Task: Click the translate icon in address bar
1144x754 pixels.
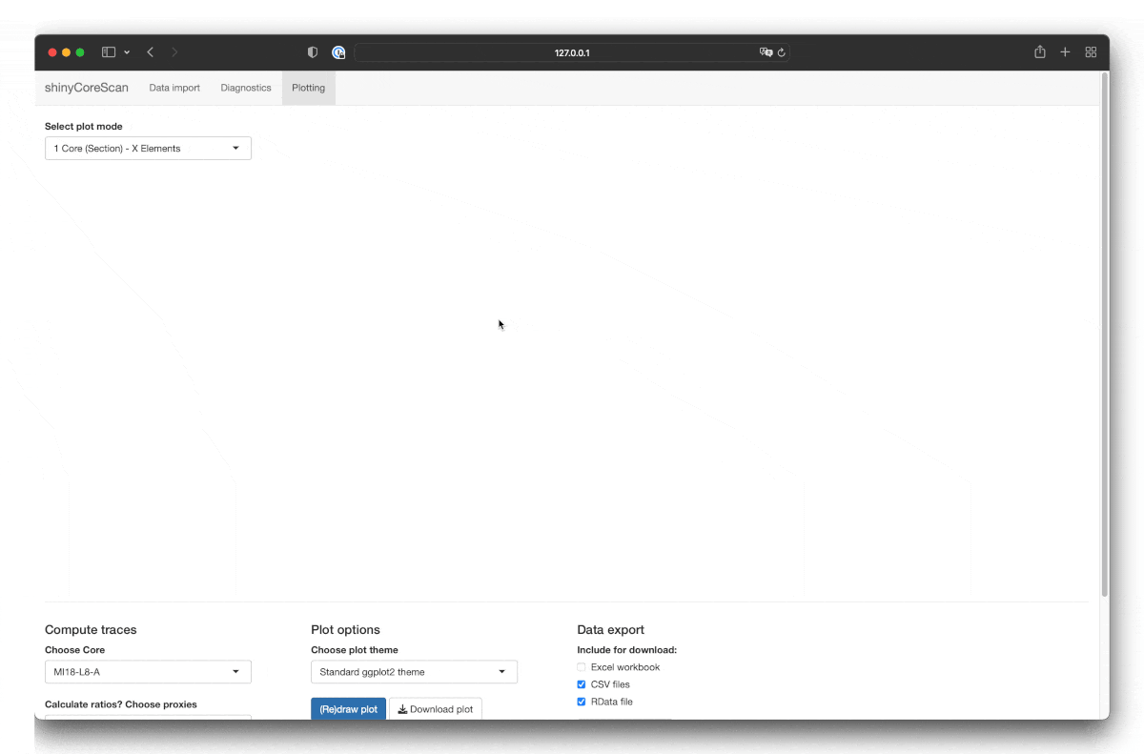Action: pos(766,52)
